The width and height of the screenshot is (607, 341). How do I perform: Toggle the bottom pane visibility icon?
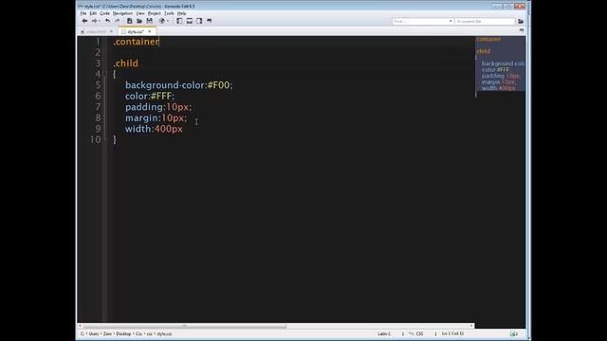click(190, 21)
